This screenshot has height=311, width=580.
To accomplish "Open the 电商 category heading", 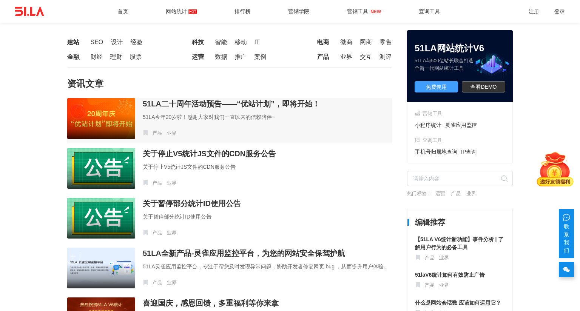I will [323, 42].
